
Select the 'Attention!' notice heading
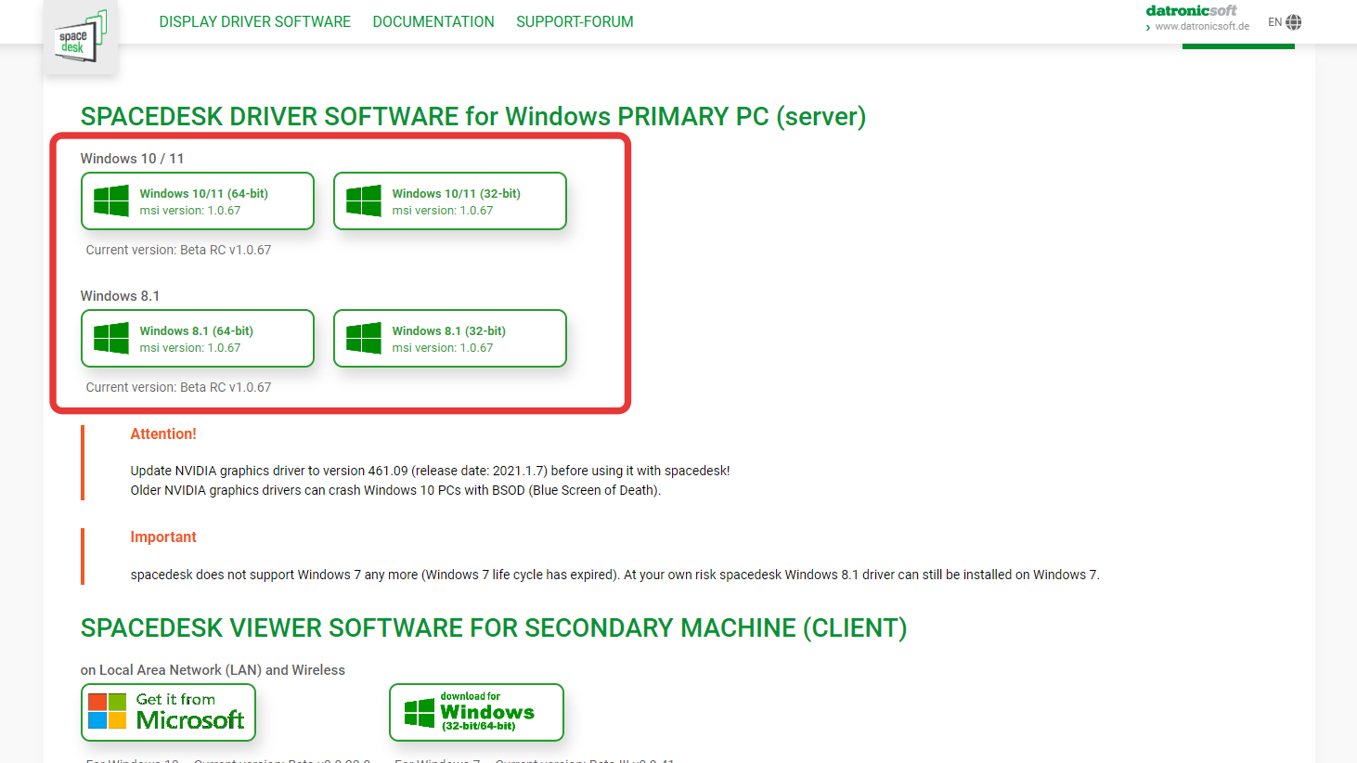163,433
